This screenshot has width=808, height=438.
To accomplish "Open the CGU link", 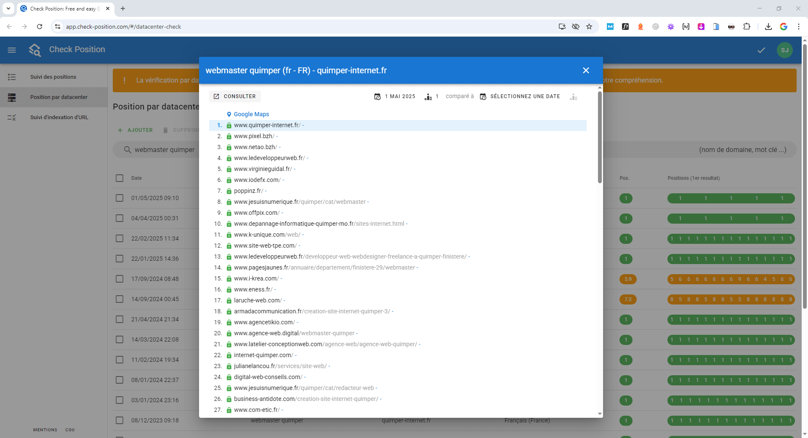I will [70, 430].
